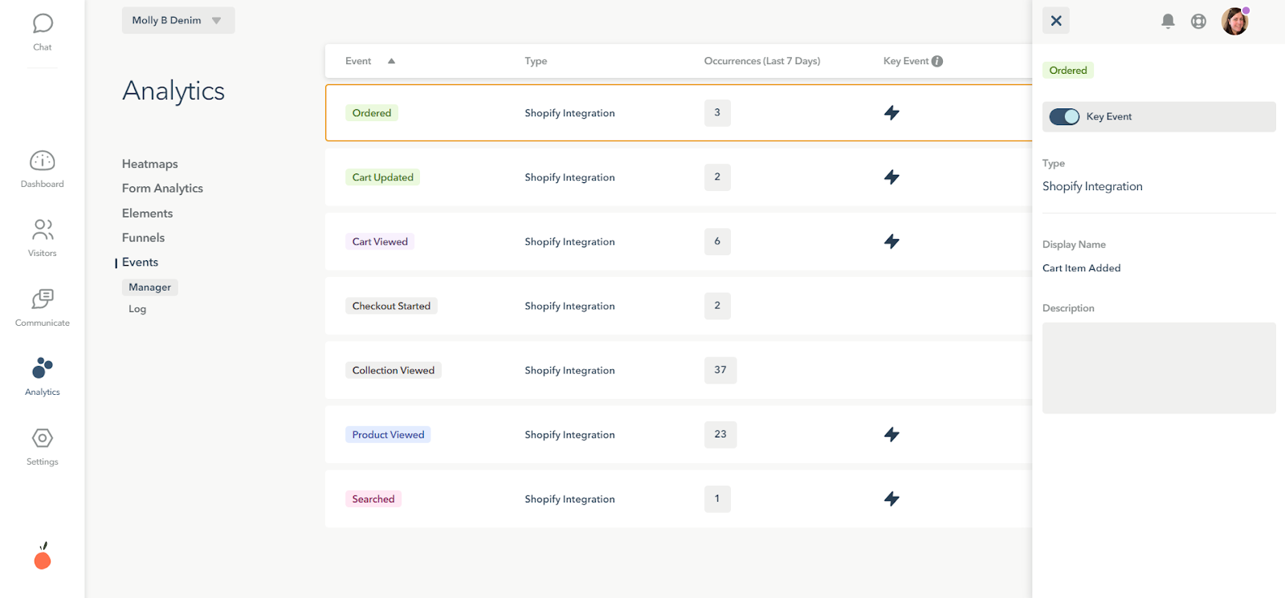Sort by Event column arrow
The width and height of the screenshot is (1285, 598).
pyautogui.click(x=391, y=61)
